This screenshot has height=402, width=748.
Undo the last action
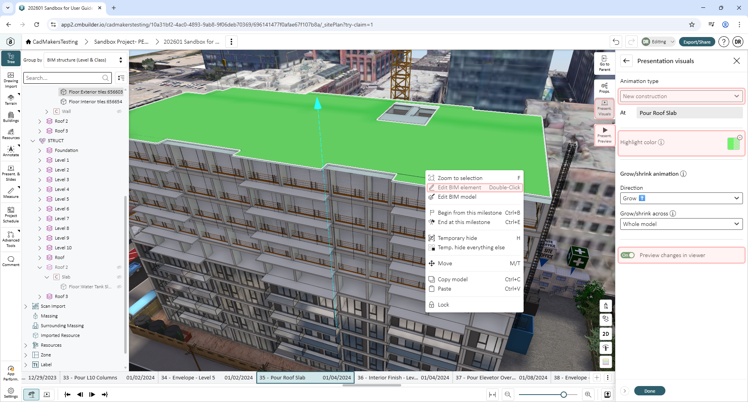pyautogui.click(x=616, y=42)
